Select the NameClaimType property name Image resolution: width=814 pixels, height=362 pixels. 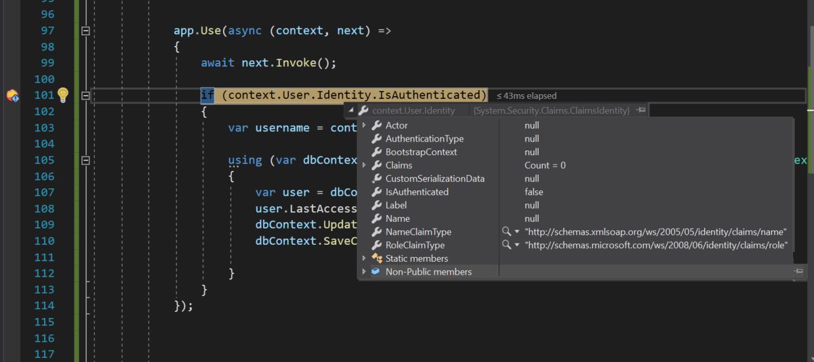tap(418, 232)
